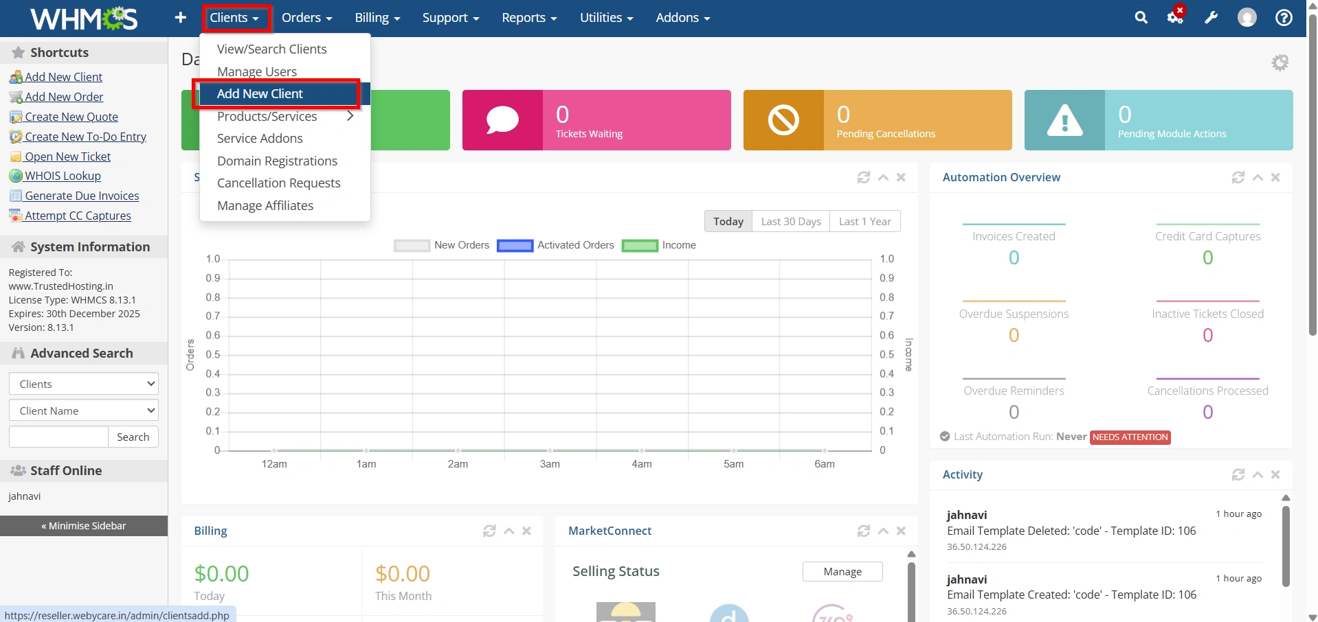Click the Pending Cancellations ban icon
Image resolution: width=1318 pixels, height=622 pixels.
tap(783, 120)
